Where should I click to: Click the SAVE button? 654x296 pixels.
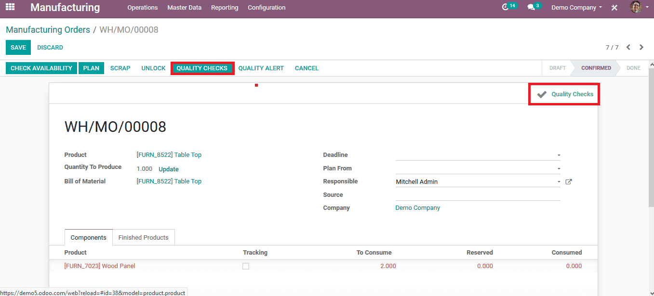pyautogui.click(x=18, y=48)
